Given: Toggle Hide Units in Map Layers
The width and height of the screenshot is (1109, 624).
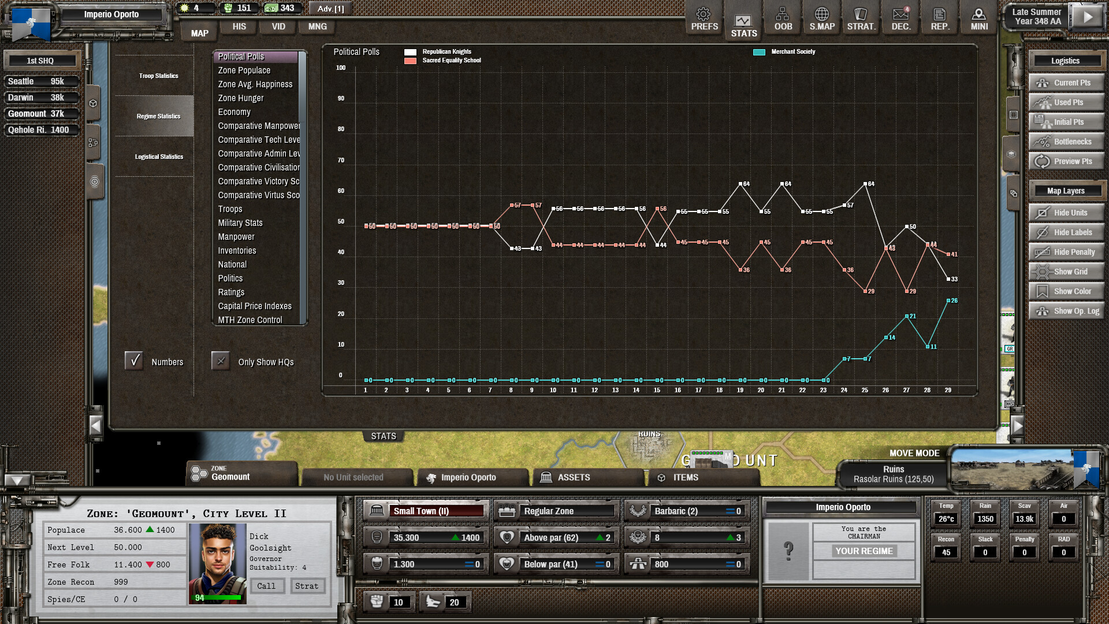Looking at the screenshot, I should (1066, 213).
